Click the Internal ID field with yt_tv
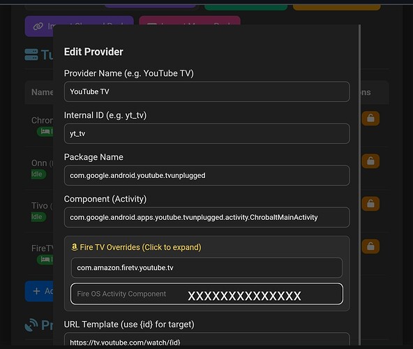The width and height of the screenshot is (413, 349). click(206, 133)
